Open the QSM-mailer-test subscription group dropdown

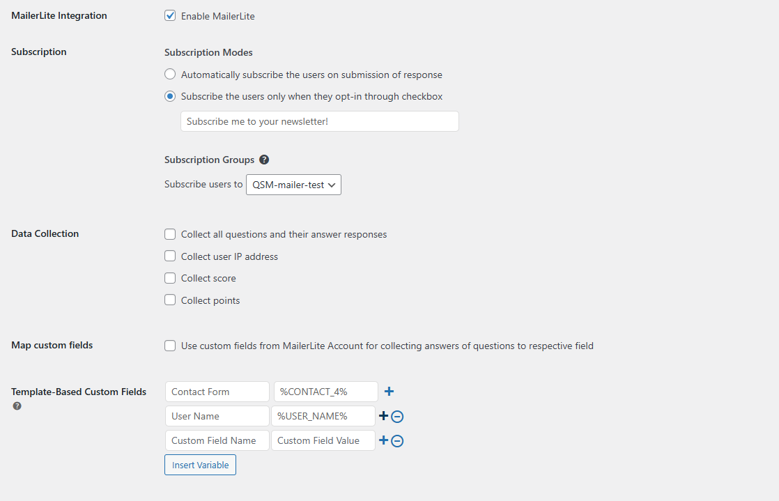293,185
